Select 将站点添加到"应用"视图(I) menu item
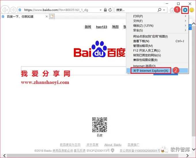 tap(157, 36)
